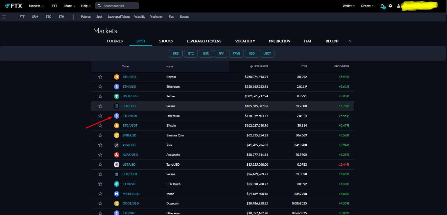
Task: Toggle favorite star for BTC/USDT
Action: click(x=100, y=126)
